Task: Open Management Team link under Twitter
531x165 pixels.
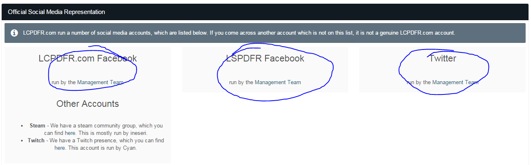Action: tap(455, 82)
